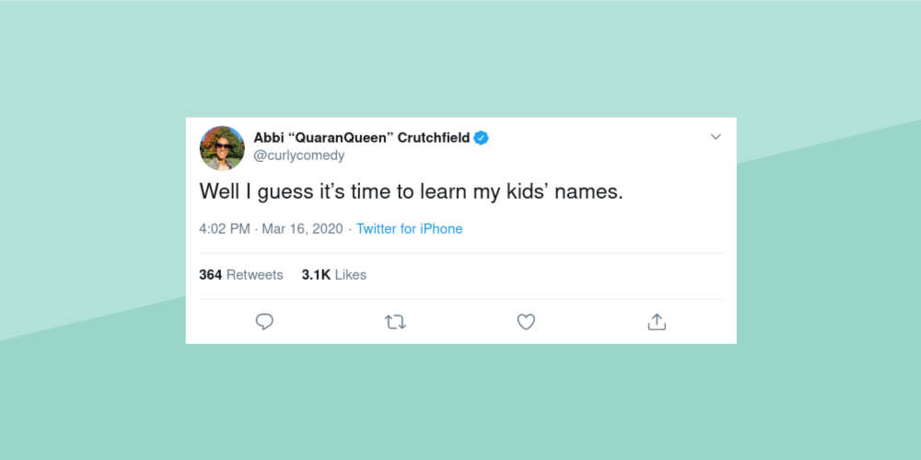Click the divider line above the action icons
Image resolution: width=921 pixels, height=460 pixels.
tap(460, 299)
